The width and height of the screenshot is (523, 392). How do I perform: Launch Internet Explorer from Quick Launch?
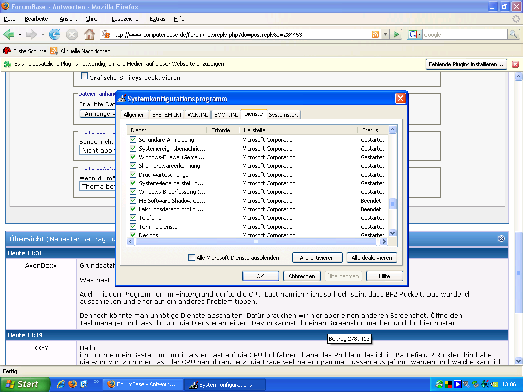(x=61, y=384)
